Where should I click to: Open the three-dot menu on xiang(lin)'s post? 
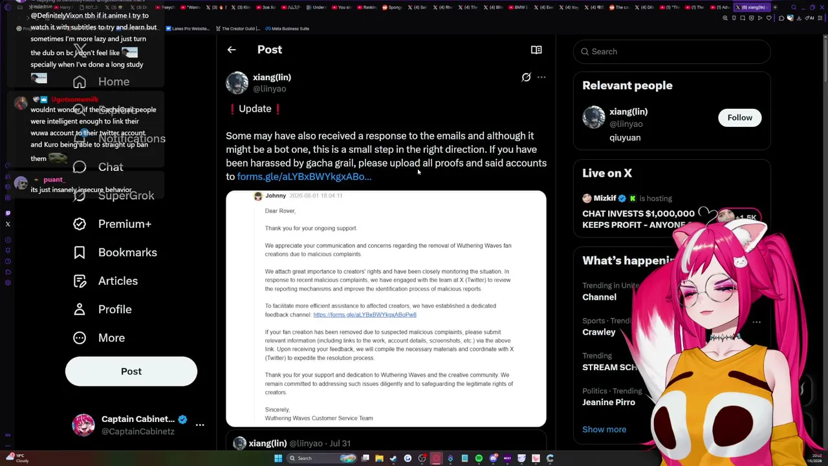[541, 78]
